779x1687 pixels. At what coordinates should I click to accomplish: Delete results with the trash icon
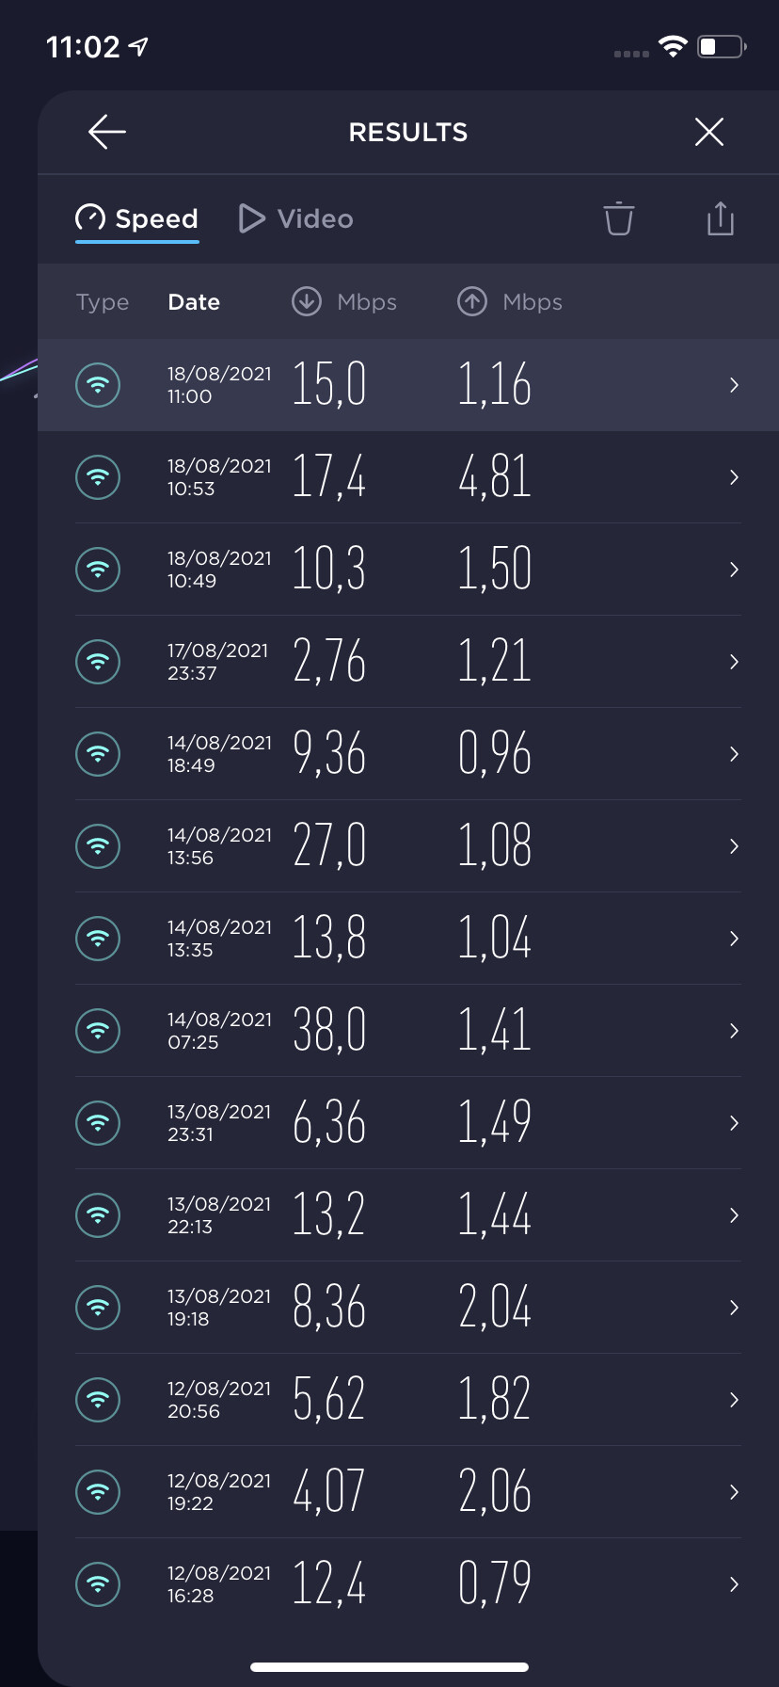(x=619, y=218)
